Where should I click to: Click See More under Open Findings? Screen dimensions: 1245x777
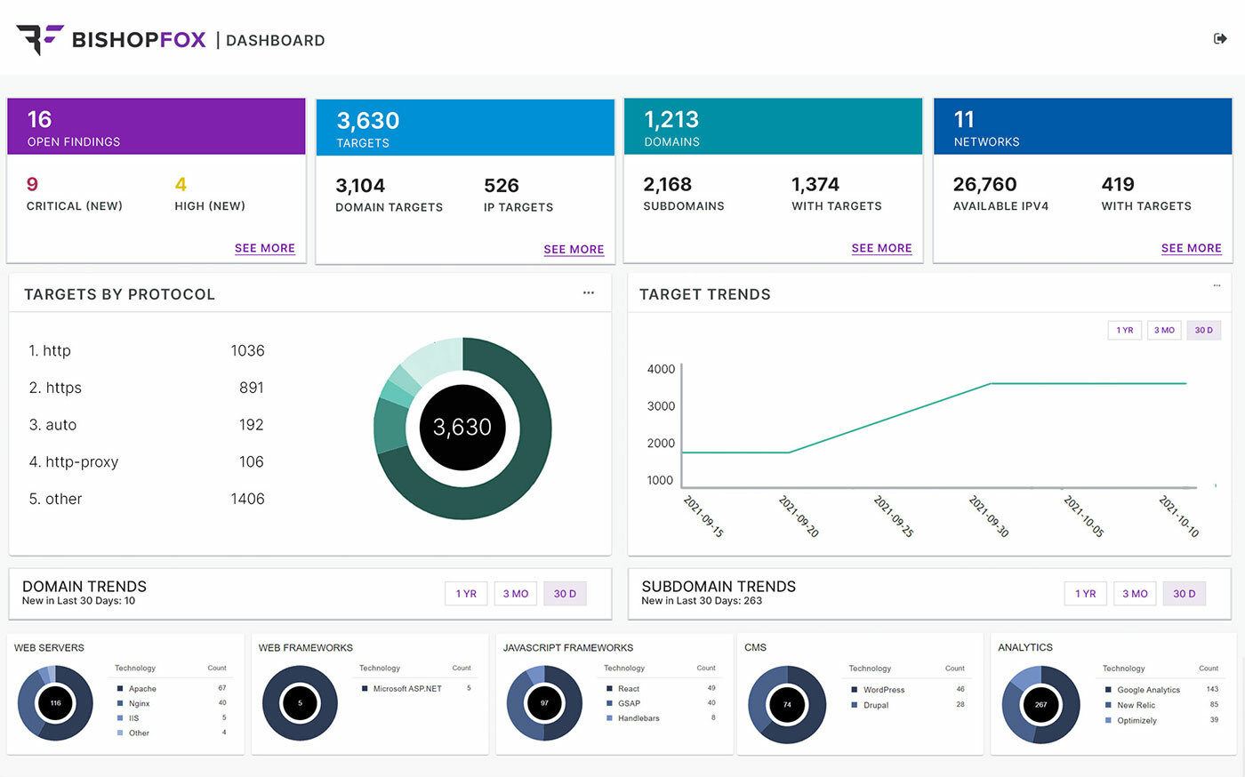264,248
